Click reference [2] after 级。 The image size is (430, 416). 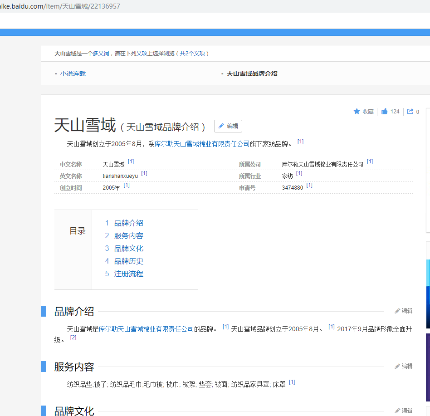click(x=73, y=338)
